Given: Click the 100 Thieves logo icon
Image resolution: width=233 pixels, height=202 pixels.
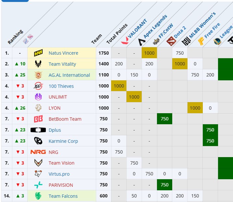Looking at the screenshot, I should click(x=38, y=86).
